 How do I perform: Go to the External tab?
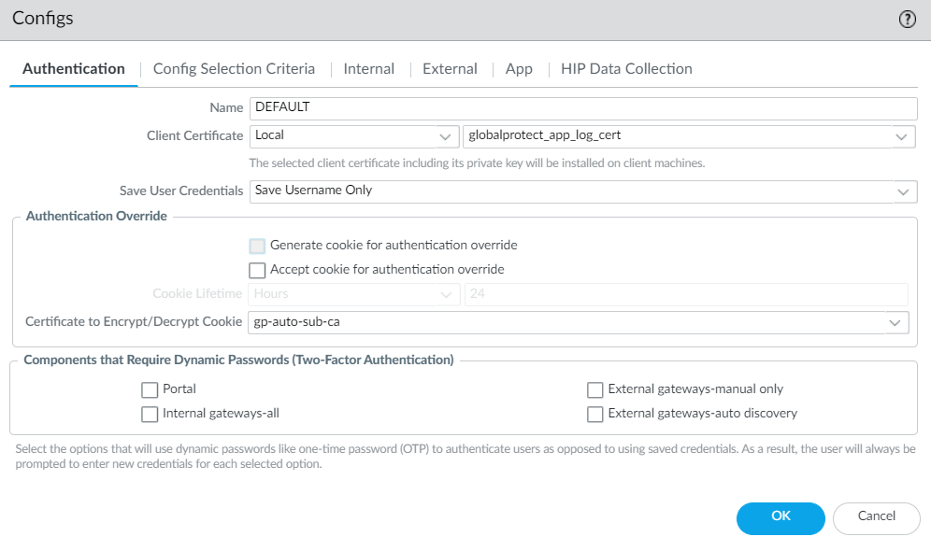tap(450, 69)
